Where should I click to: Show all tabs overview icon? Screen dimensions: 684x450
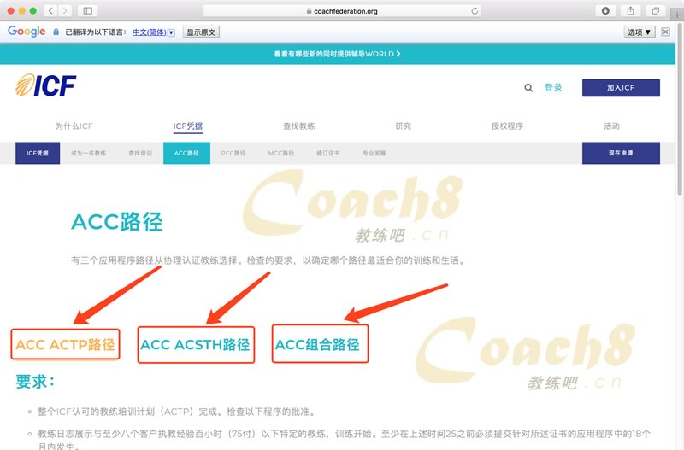point(655,10)
